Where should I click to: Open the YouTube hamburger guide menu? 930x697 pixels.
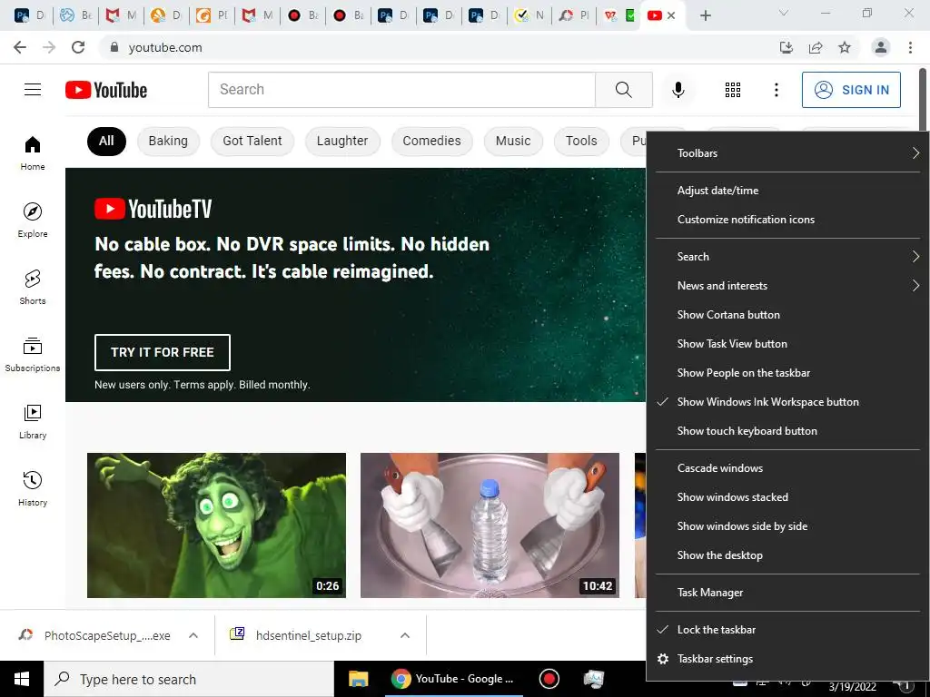click(33, 90)
